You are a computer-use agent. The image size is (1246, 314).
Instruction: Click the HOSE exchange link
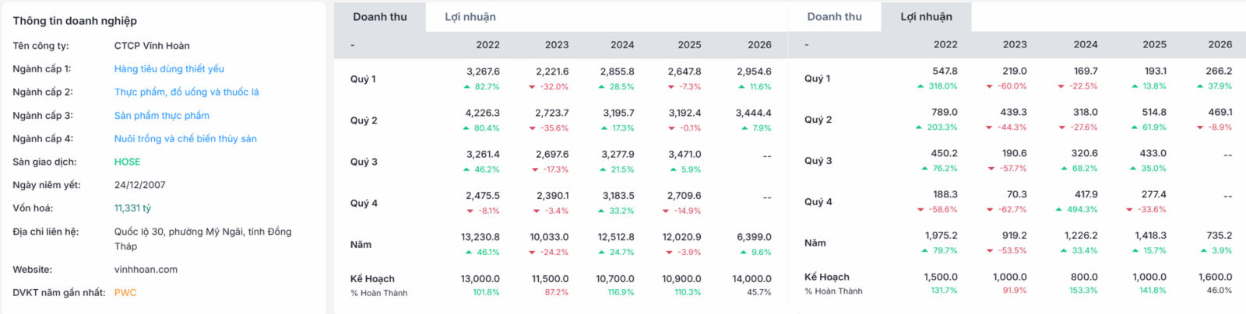point(128,162)
